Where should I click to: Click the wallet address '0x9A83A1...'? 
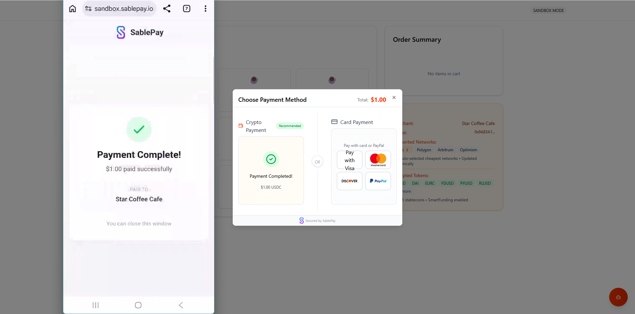[x=485, y=132]
